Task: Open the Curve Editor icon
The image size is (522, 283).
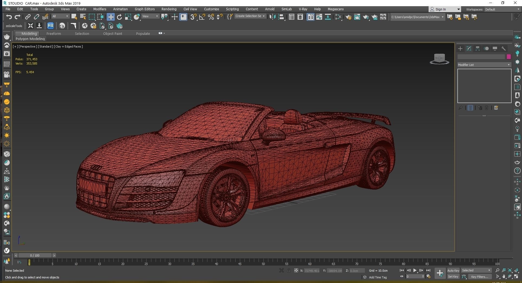Action: pyautogui.click(x=319, y=17)
